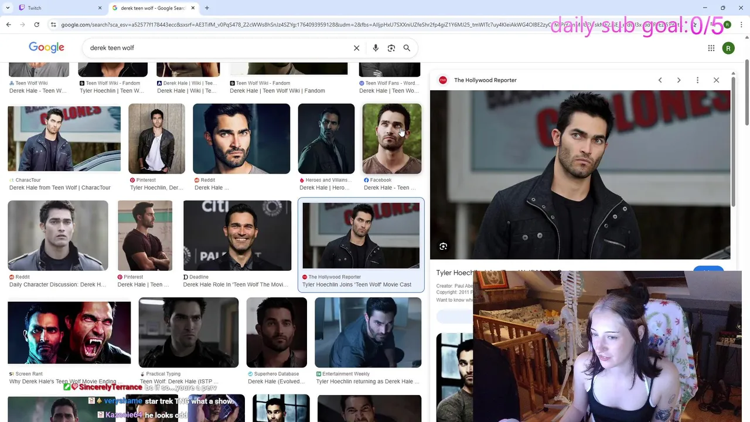Viewport: 750px width, 422px height.
Task: Open a new browser tab
Action: click(207, 8)
